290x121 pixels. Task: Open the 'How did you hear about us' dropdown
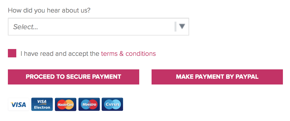pyautogui.click(x=99, y=27)
